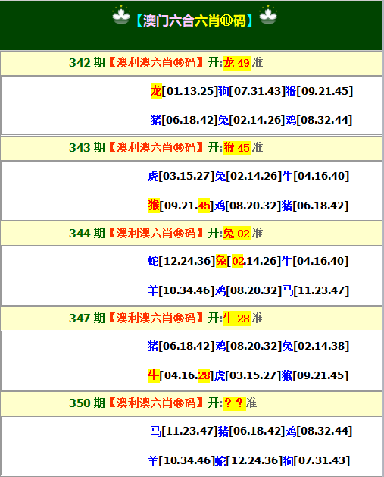
Task: Click the highlighted number 02 in brackets
Action: pos(238,261)
